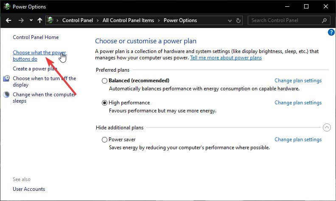The width and height of the screenshot is (336, 201).
Task: Open recent locations dropdown arrow
Action: click(31, 20)
